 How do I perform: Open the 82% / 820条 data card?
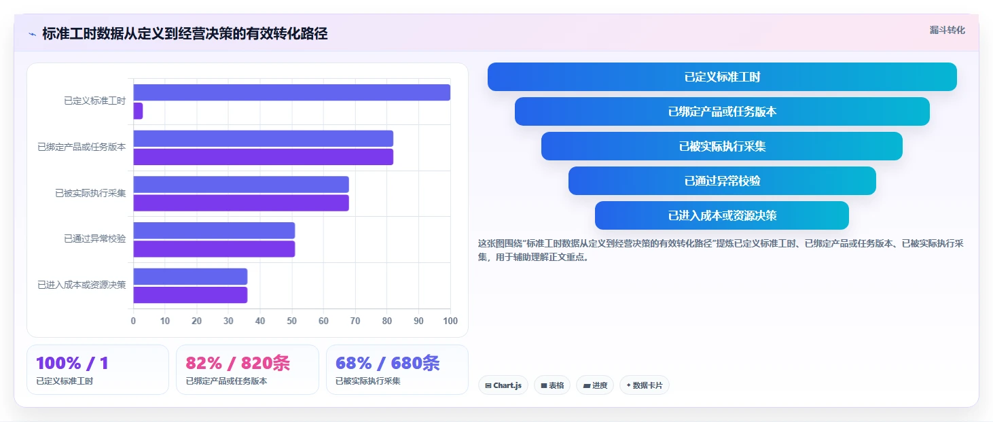coord(247,370)
